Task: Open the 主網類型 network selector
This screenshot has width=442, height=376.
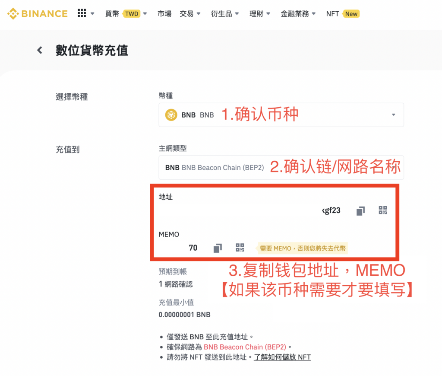Action: click(x=281, y=167)
